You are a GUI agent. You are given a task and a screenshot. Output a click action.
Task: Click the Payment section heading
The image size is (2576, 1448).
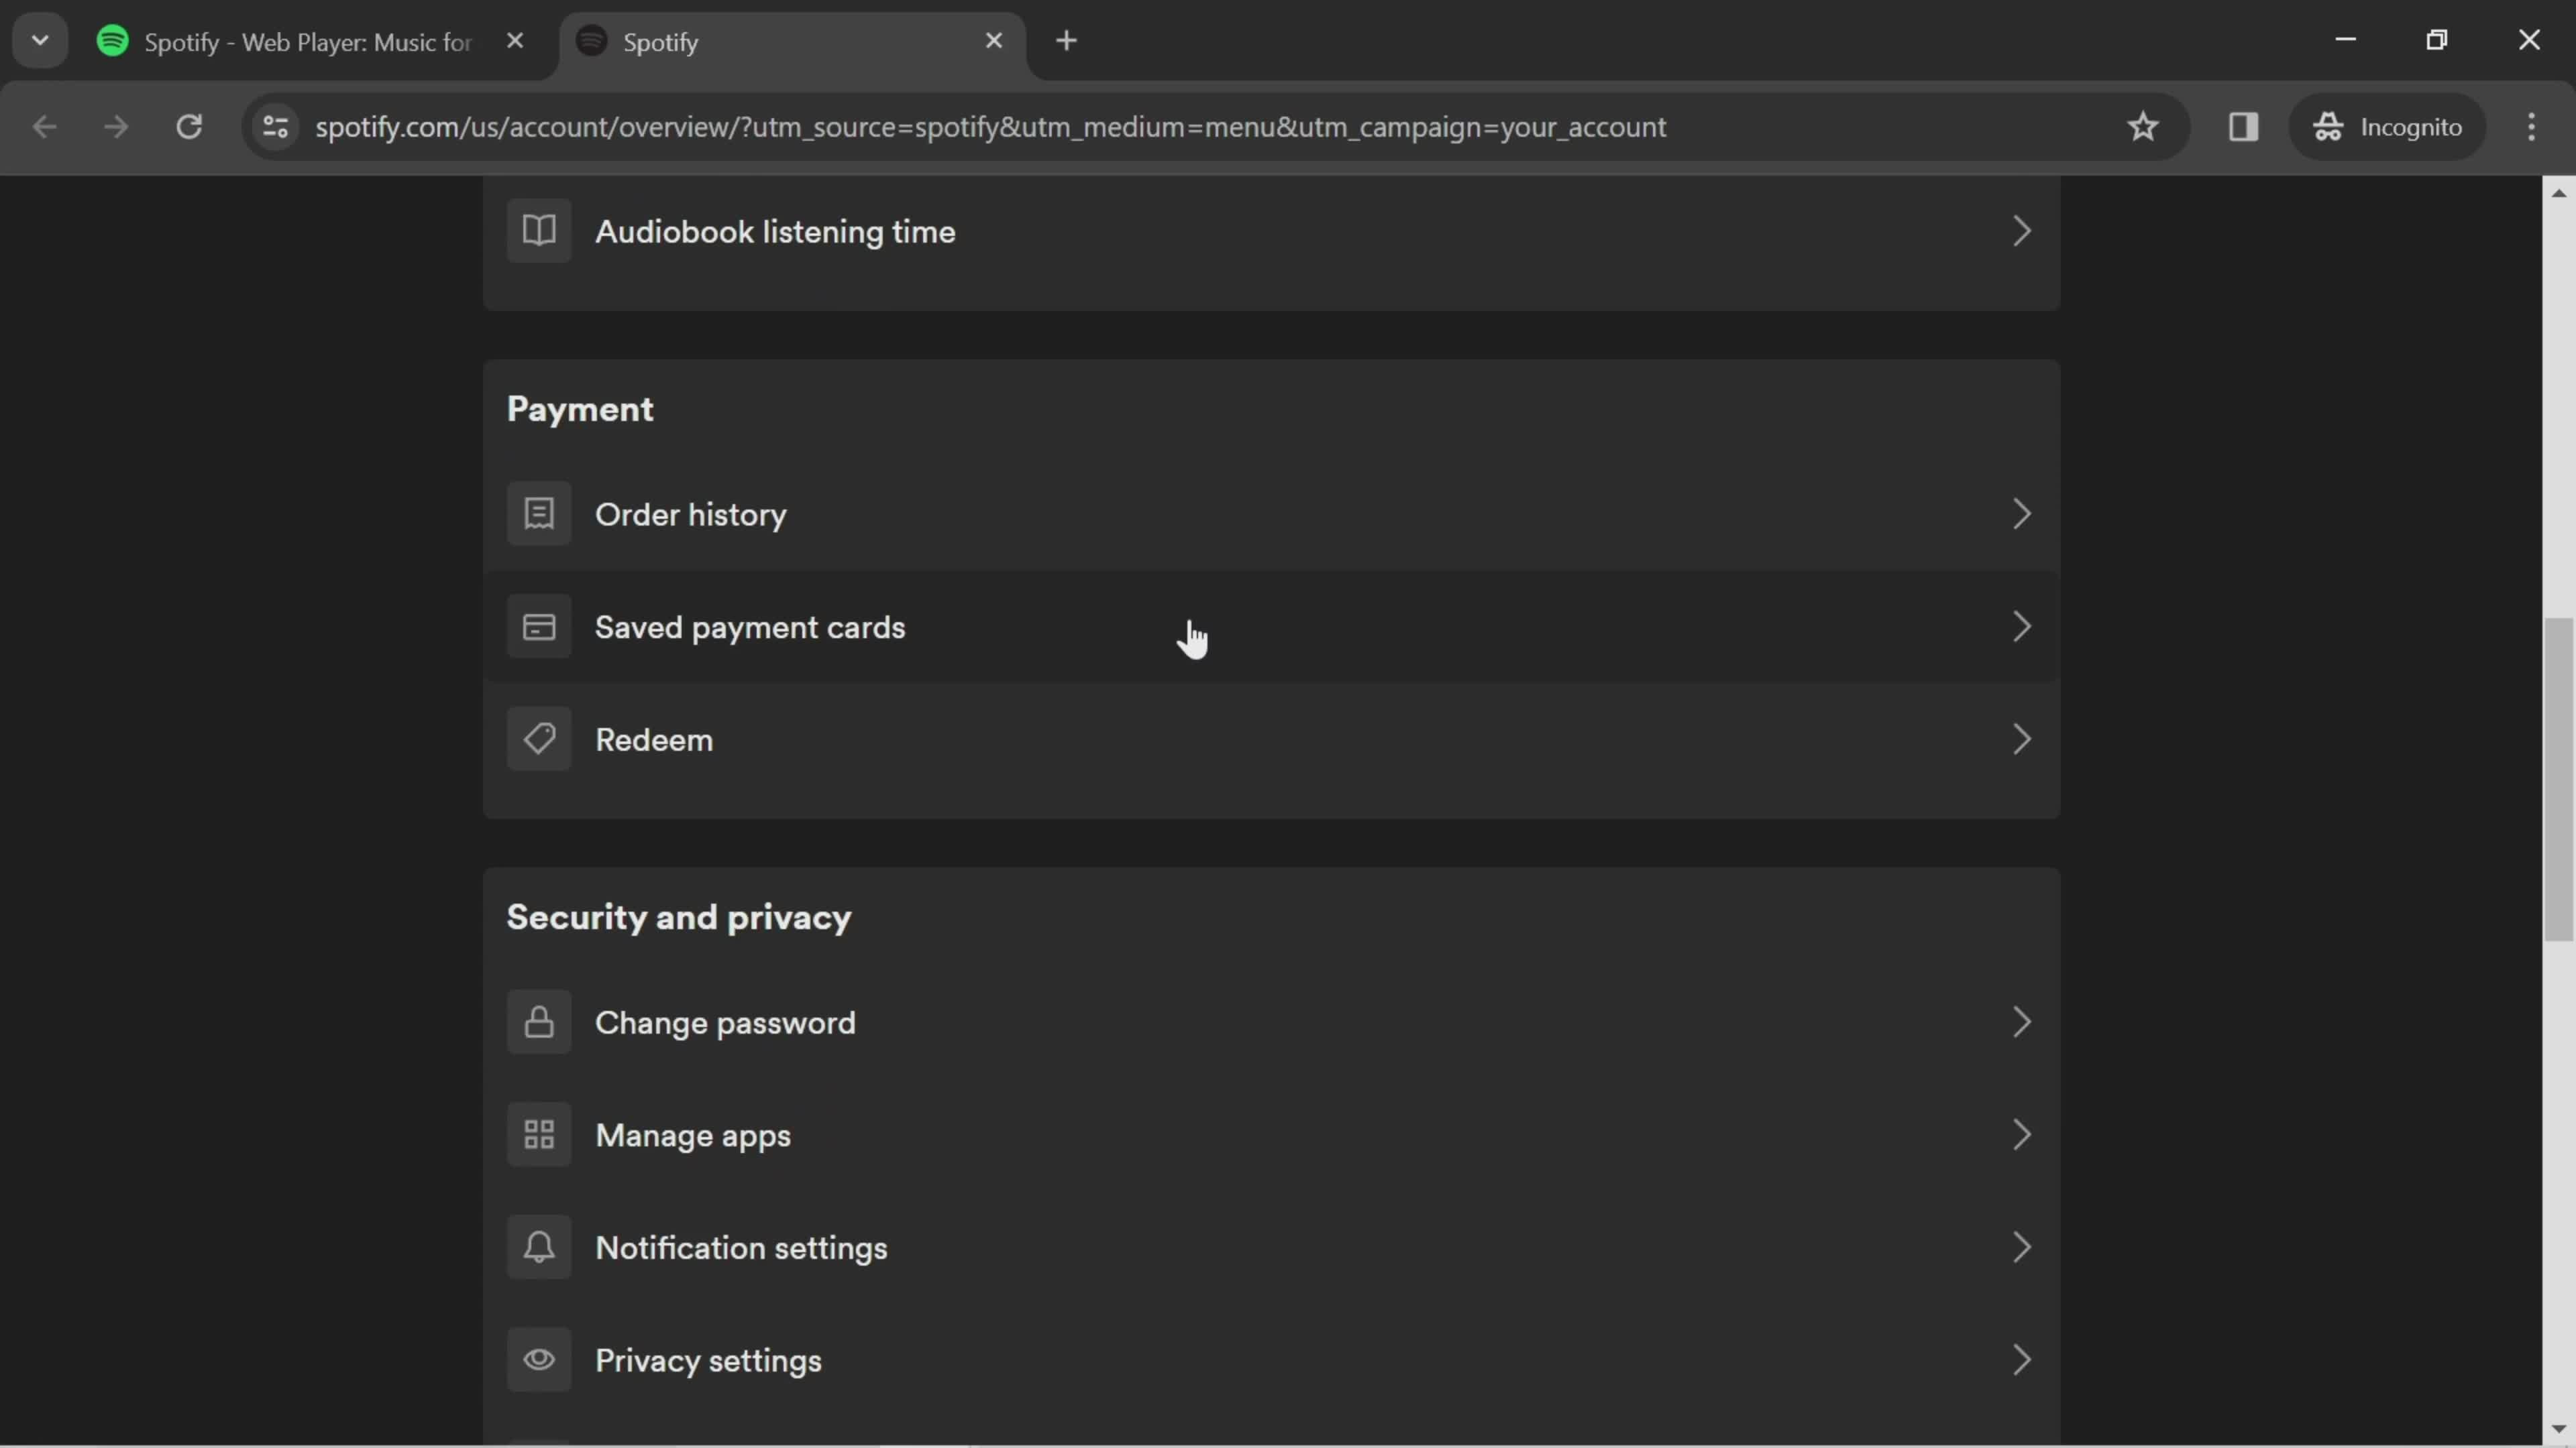[x=580, y=410]
